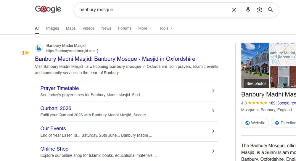Click the Banbury Madni Masjid site favicon
The width and height of the screenshot is (296, 161).
39,48
